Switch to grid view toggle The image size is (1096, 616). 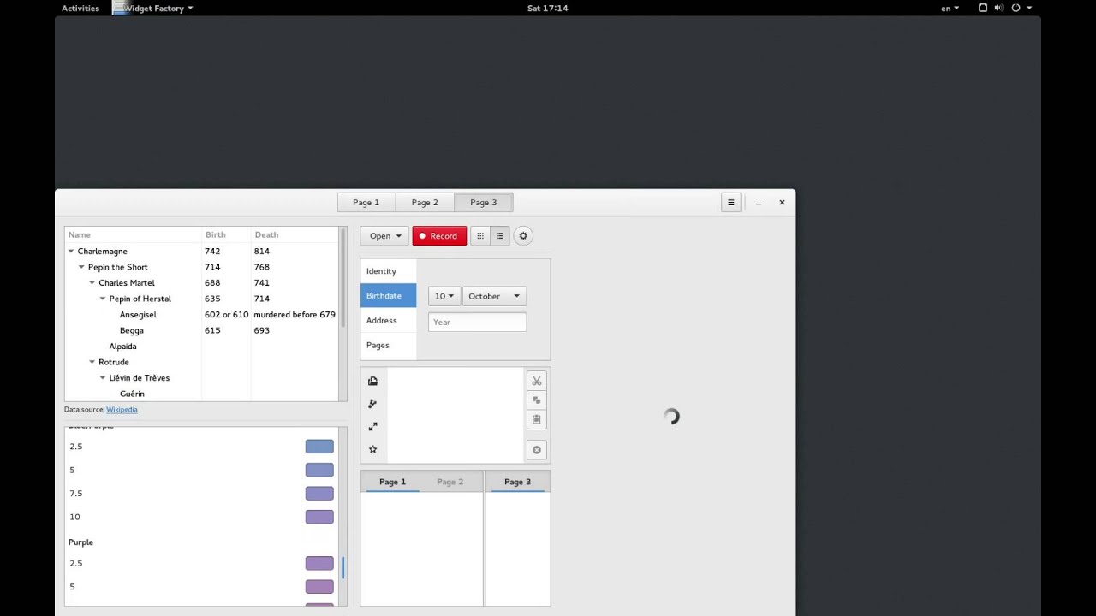click(x=480, y=236)
